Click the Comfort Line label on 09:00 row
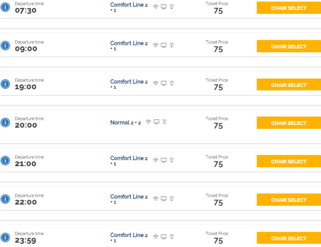The width and height of the screenshot is (321, 247). [x=127, y=43]
